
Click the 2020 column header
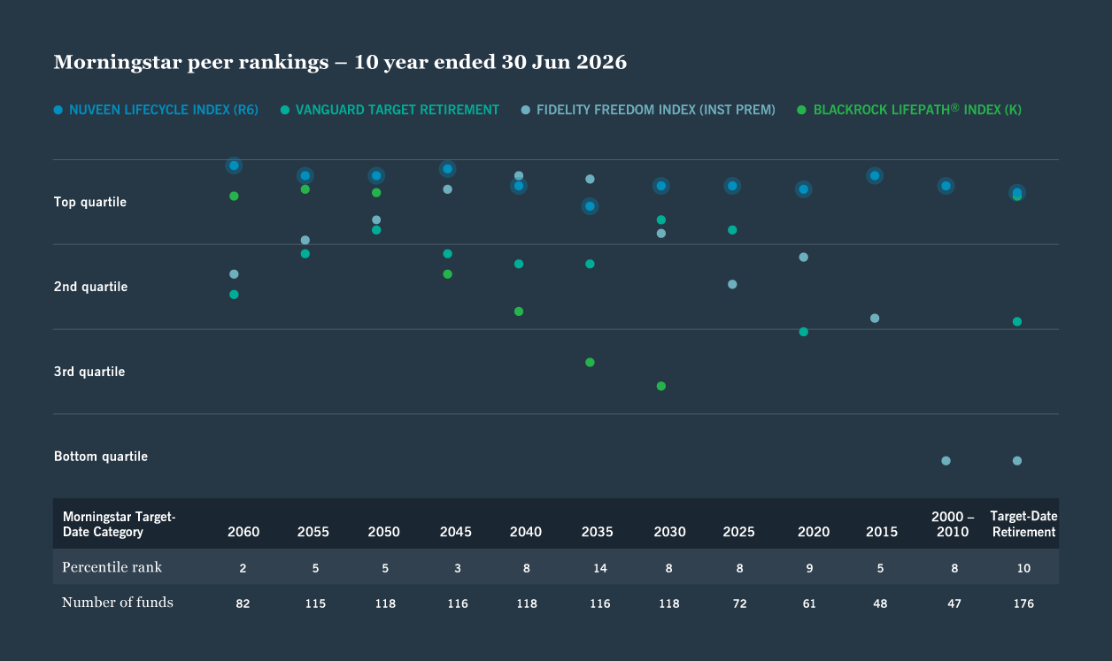814,532
